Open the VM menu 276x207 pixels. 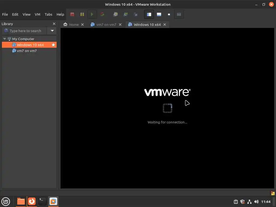(37, 15)
